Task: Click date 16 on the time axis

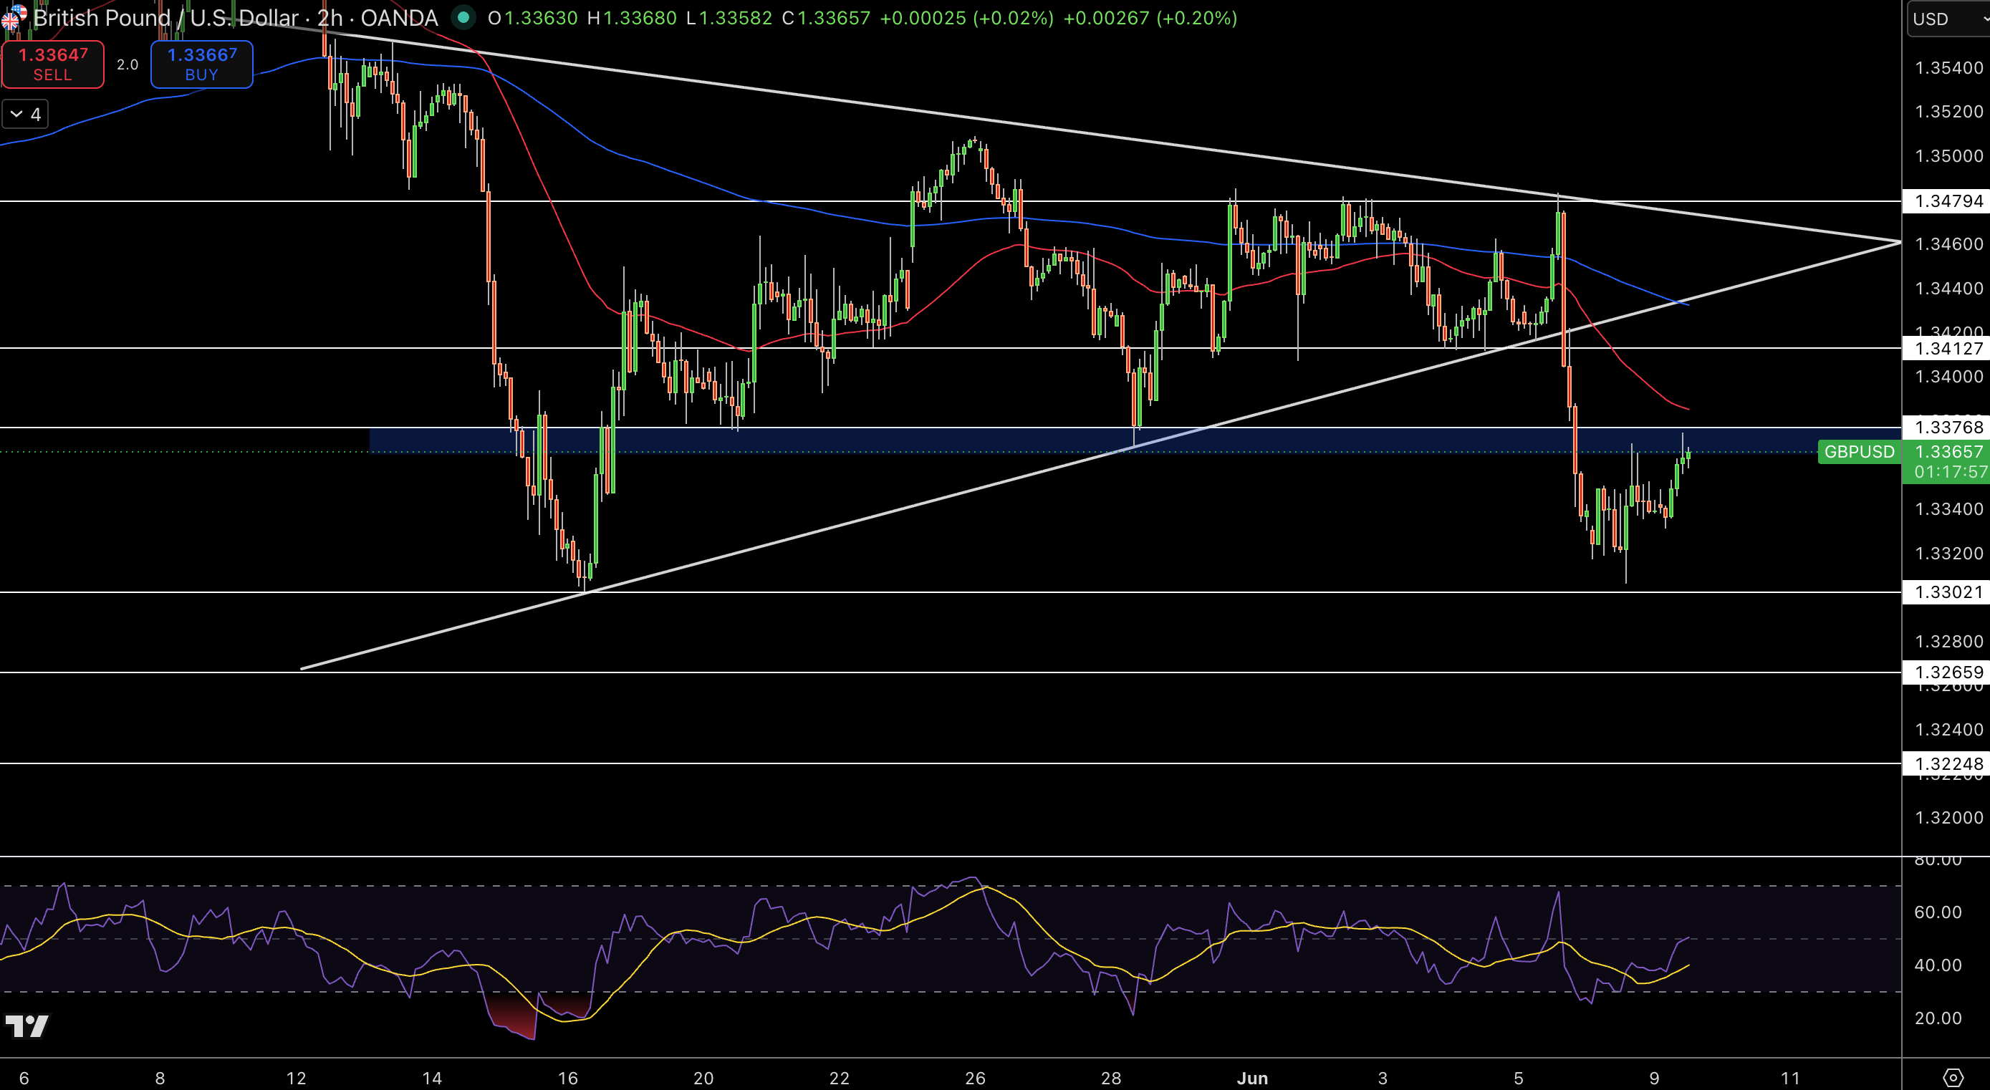Action: (567, 1078)
